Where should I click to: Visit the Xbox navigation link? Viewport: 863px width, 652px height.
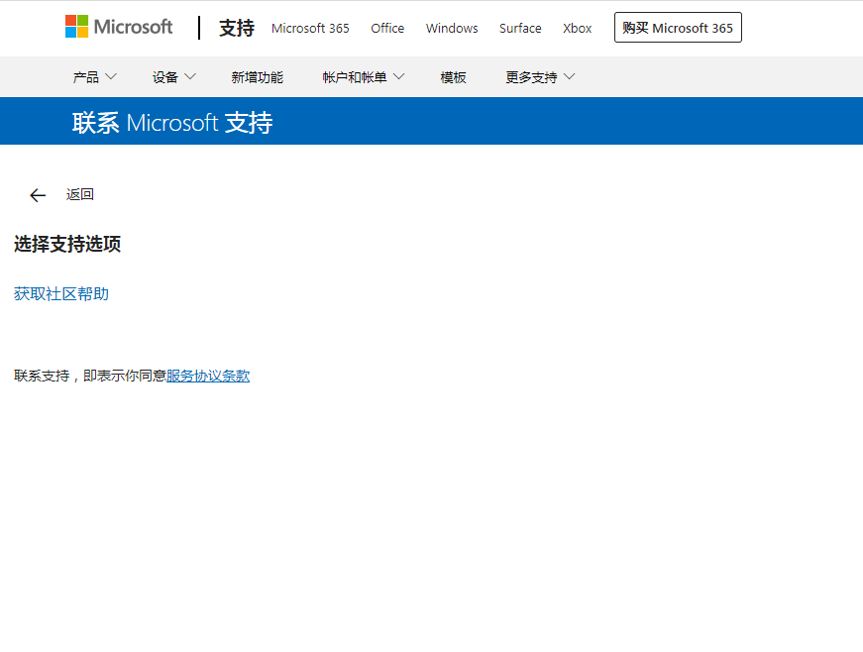(x=578, y=28)
